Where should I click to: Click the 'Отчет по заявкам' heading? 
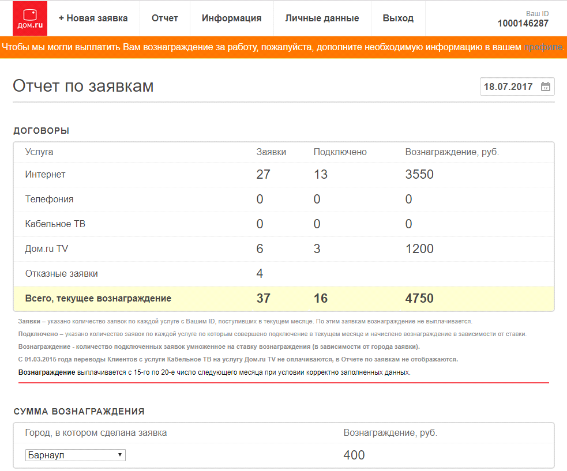(x=83, y=86)
